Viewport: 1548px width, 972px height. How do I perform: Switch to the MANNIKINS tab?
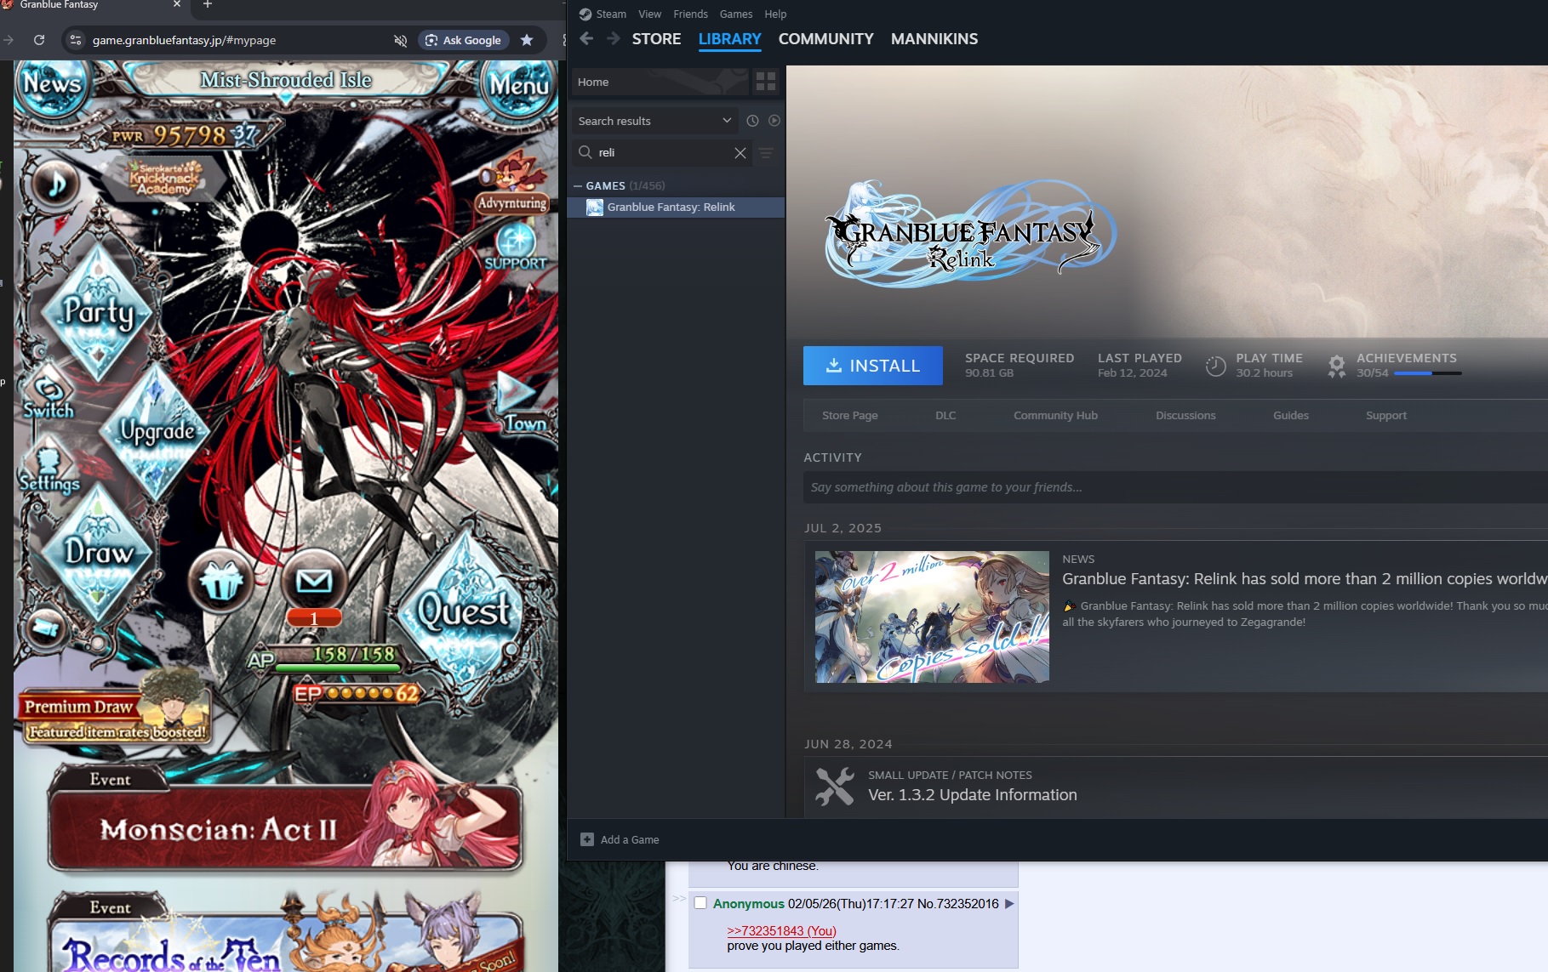click(x=934, y=39)
